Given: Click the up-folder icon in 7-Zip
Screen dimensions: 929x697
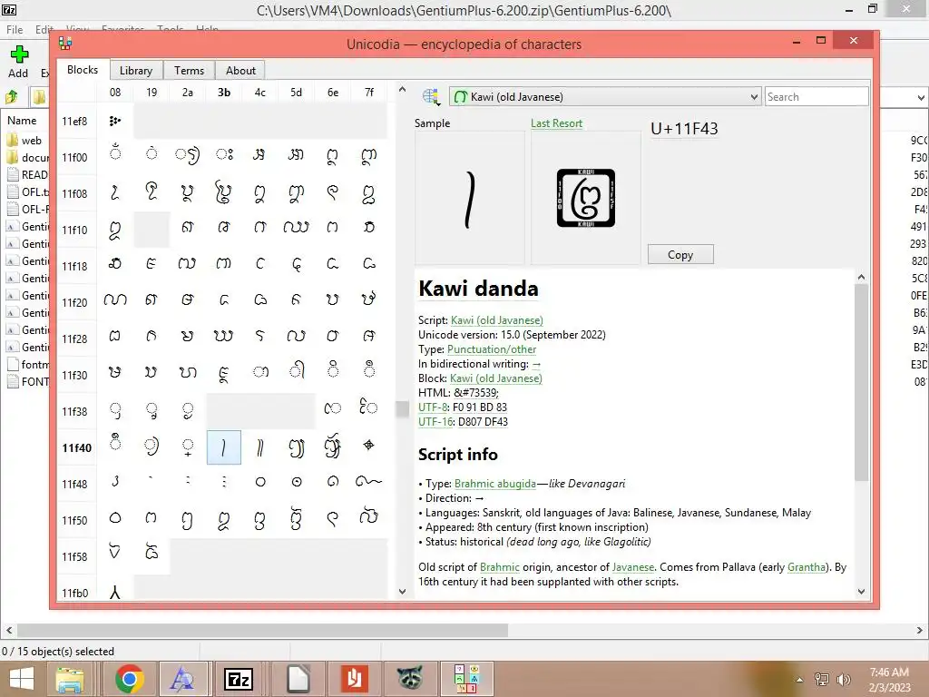Looking at the screenshot, I should pyautogui.click(x=12, y=96).
